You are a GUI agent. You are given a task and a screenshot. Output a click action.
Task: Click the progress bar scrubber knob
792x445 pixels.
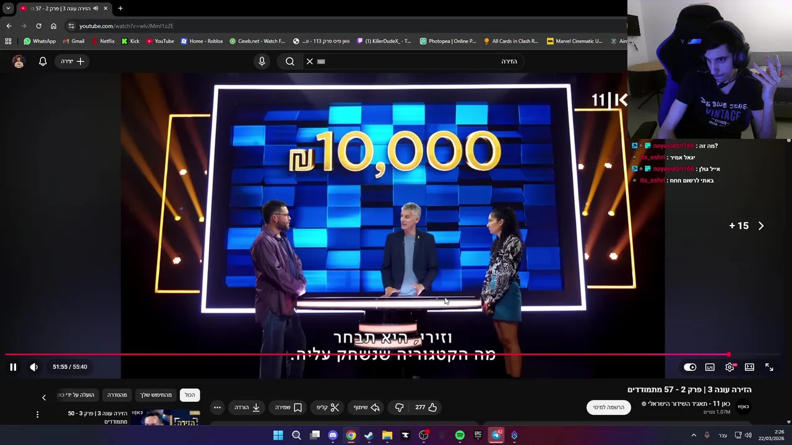coord(729,355)
